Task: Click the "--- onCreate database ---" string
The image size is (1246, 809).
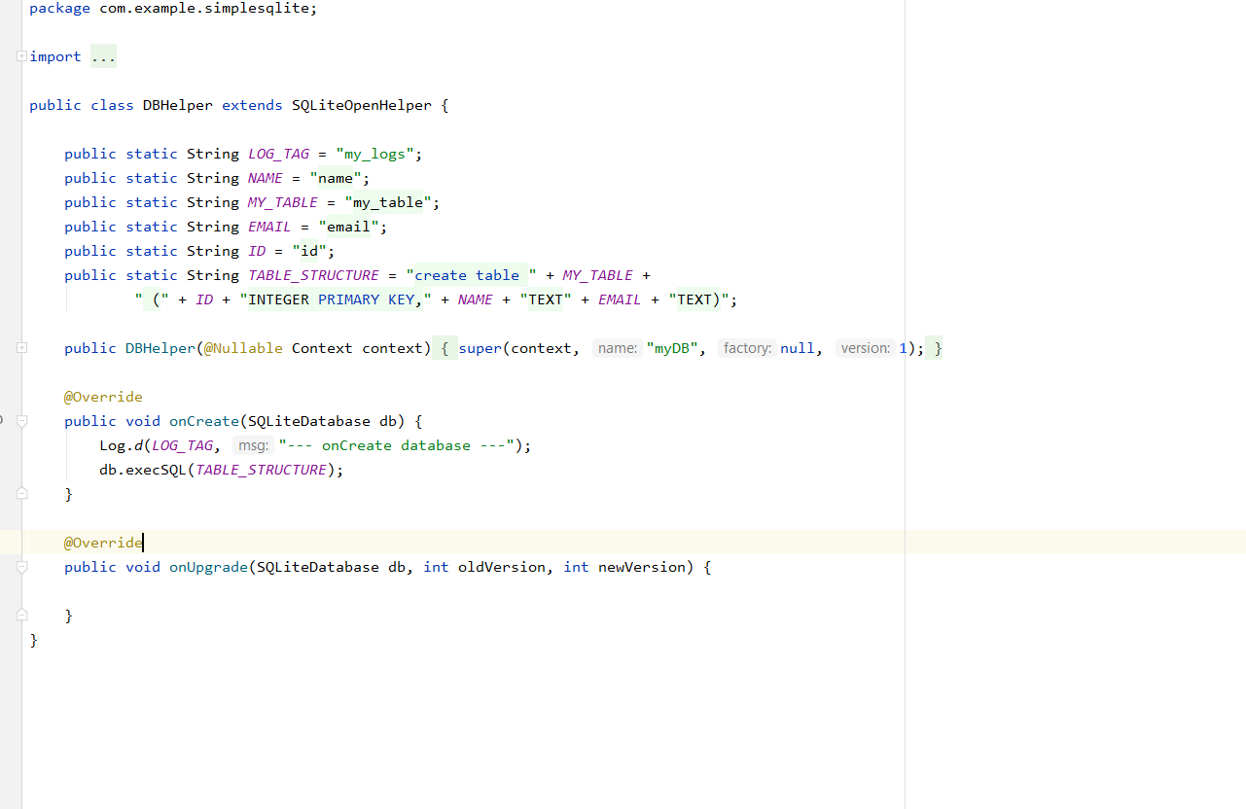Action: tap(396, 445)
